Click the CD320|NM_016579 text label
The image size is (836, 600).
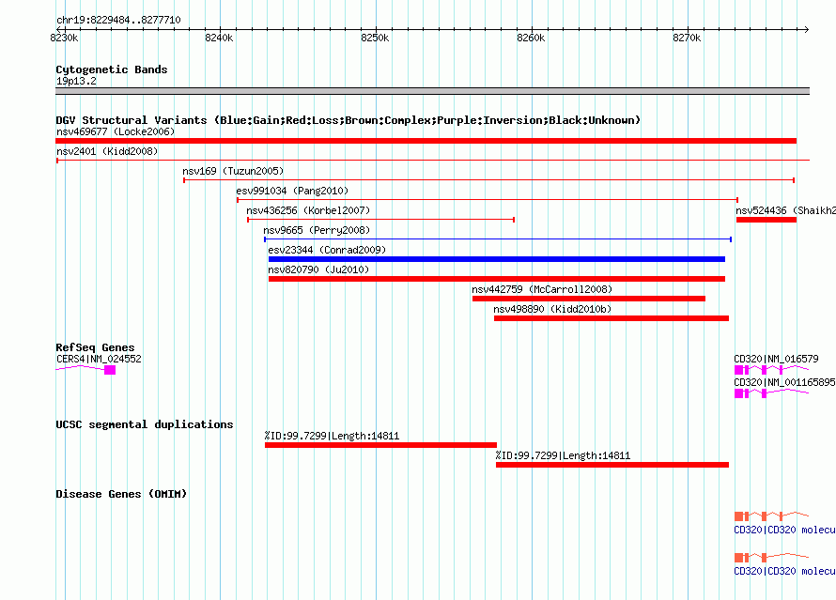776,359
